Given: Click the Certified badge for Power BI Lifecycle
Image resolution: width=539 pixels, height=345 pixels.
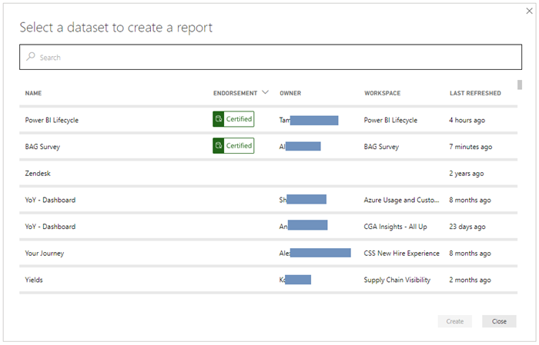Looking at the screenshot, I should [x=233, y=119].
